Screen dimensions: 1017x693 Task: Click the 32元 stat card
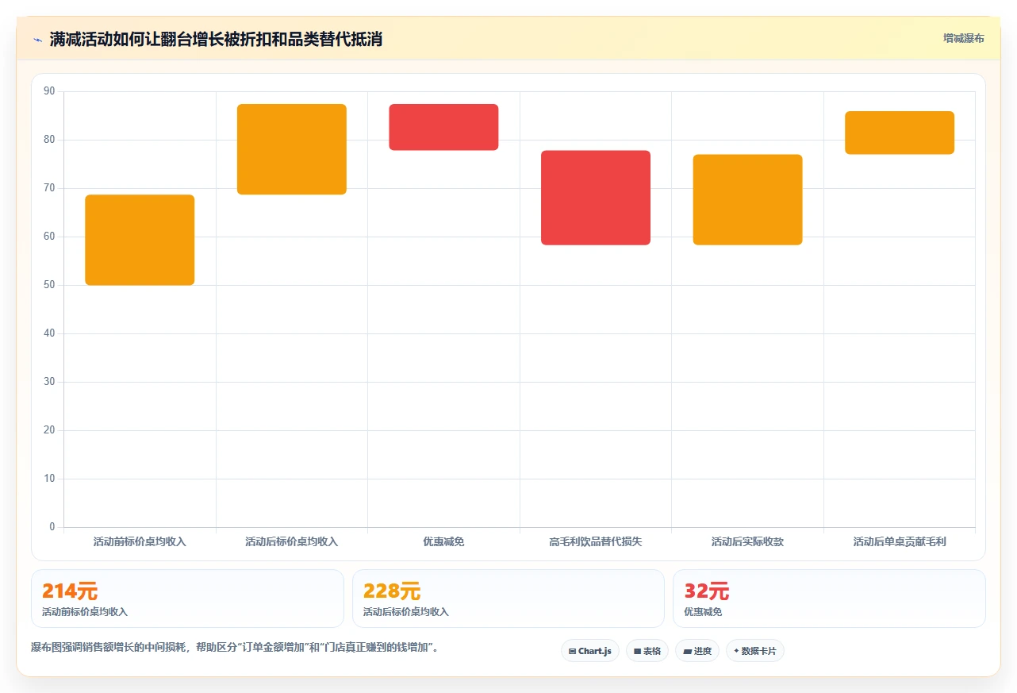pyautogui.click(x=829, y=599)
